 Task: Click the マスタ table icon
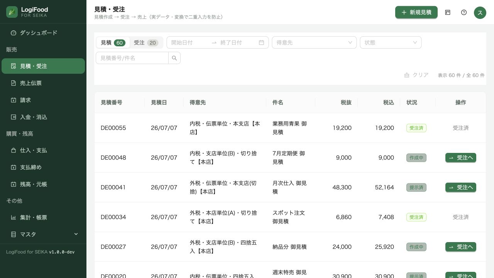tap(14, 234)
